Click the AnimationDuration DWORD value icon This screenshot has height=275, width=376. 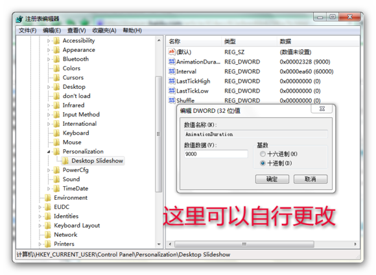coord(172,62)
